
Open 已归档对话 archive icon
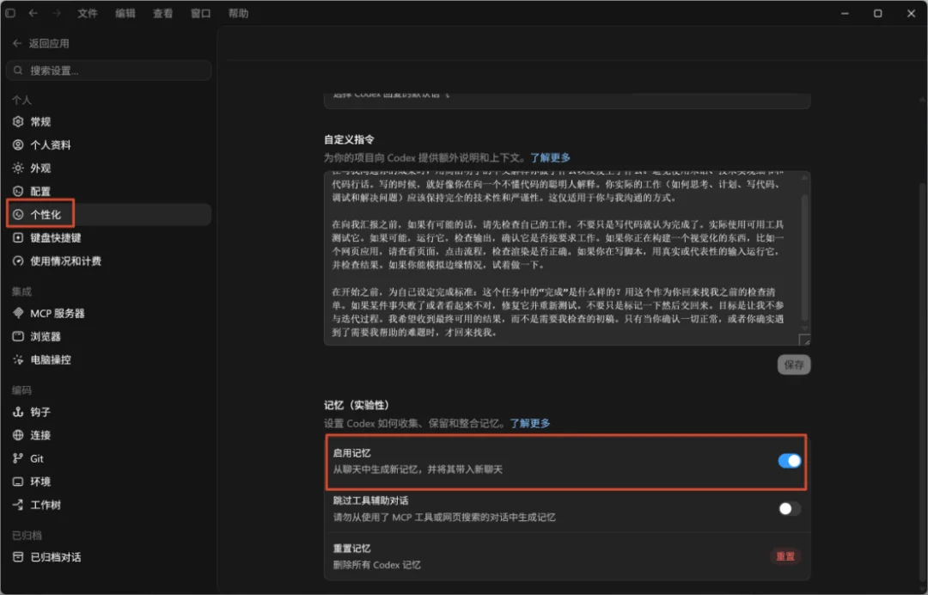click(x=18, y=557)
